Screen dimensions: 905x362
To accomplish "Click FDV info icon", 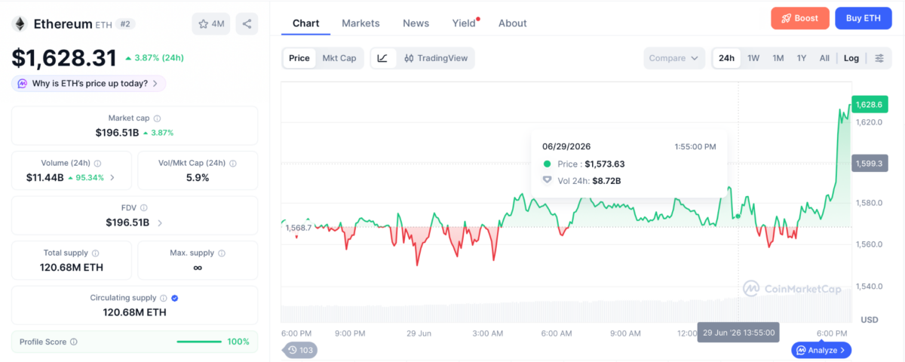I will tap(144, 208).
